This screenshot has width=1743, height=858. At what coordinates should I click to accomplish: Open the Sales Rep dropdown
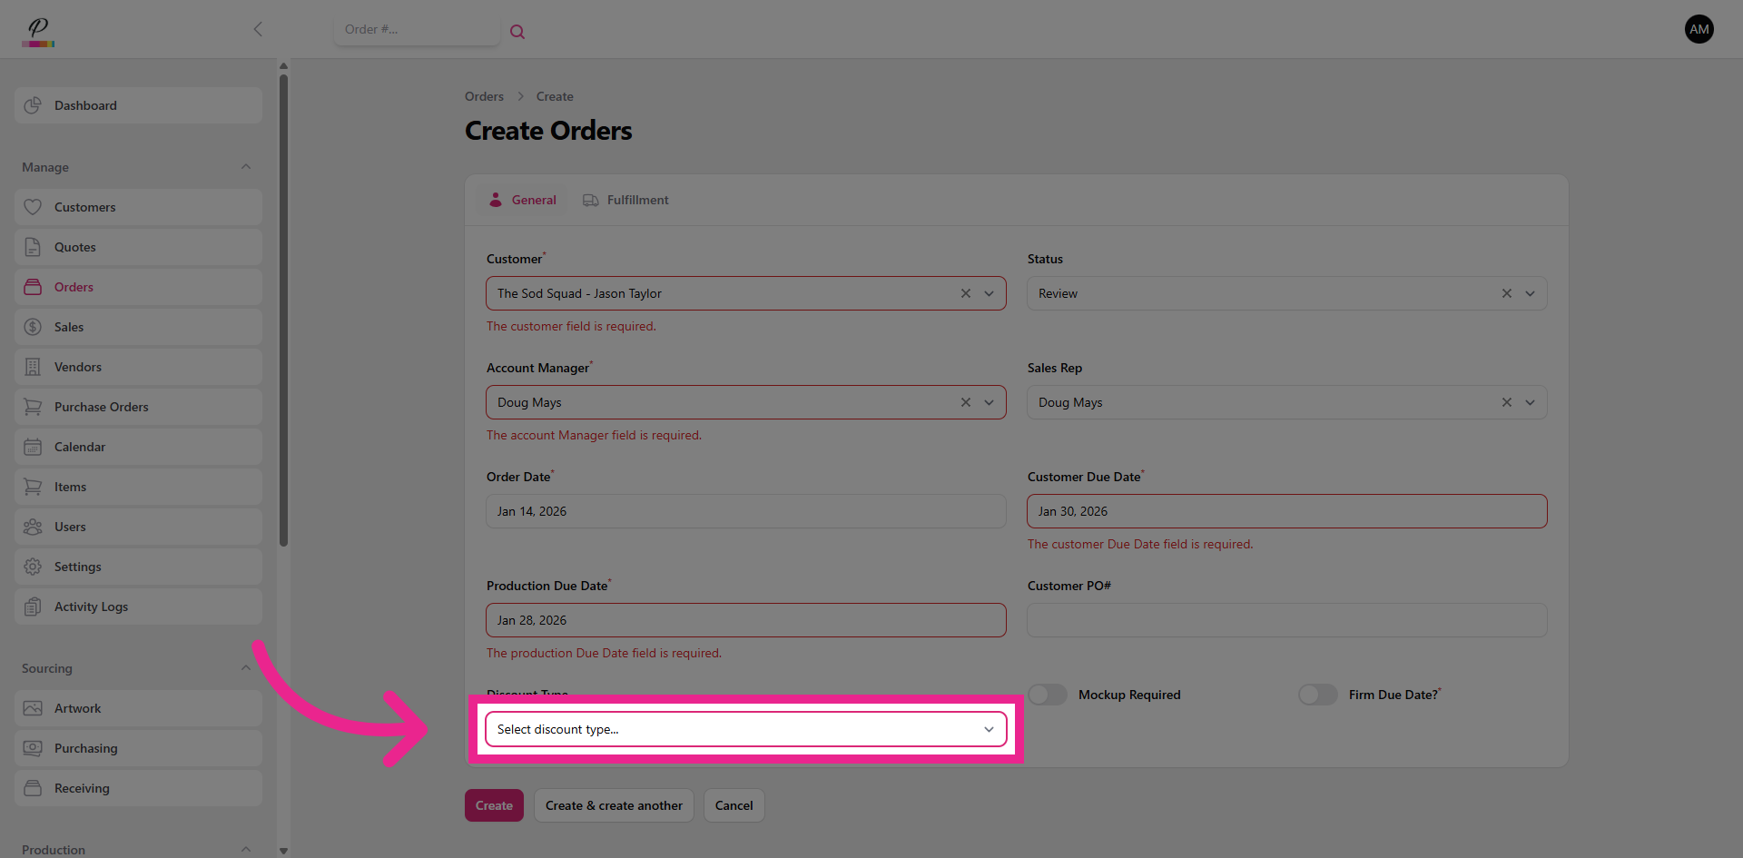[1530, 402]
